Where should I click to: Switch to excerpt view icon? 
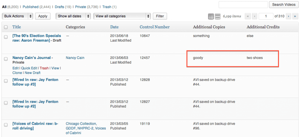coord(218,16)
